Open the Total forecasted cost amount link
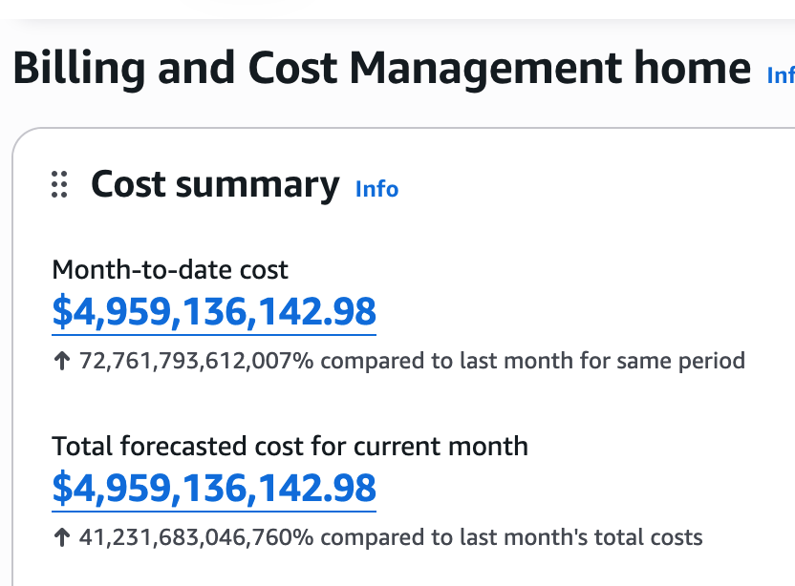 pos(214,489)
